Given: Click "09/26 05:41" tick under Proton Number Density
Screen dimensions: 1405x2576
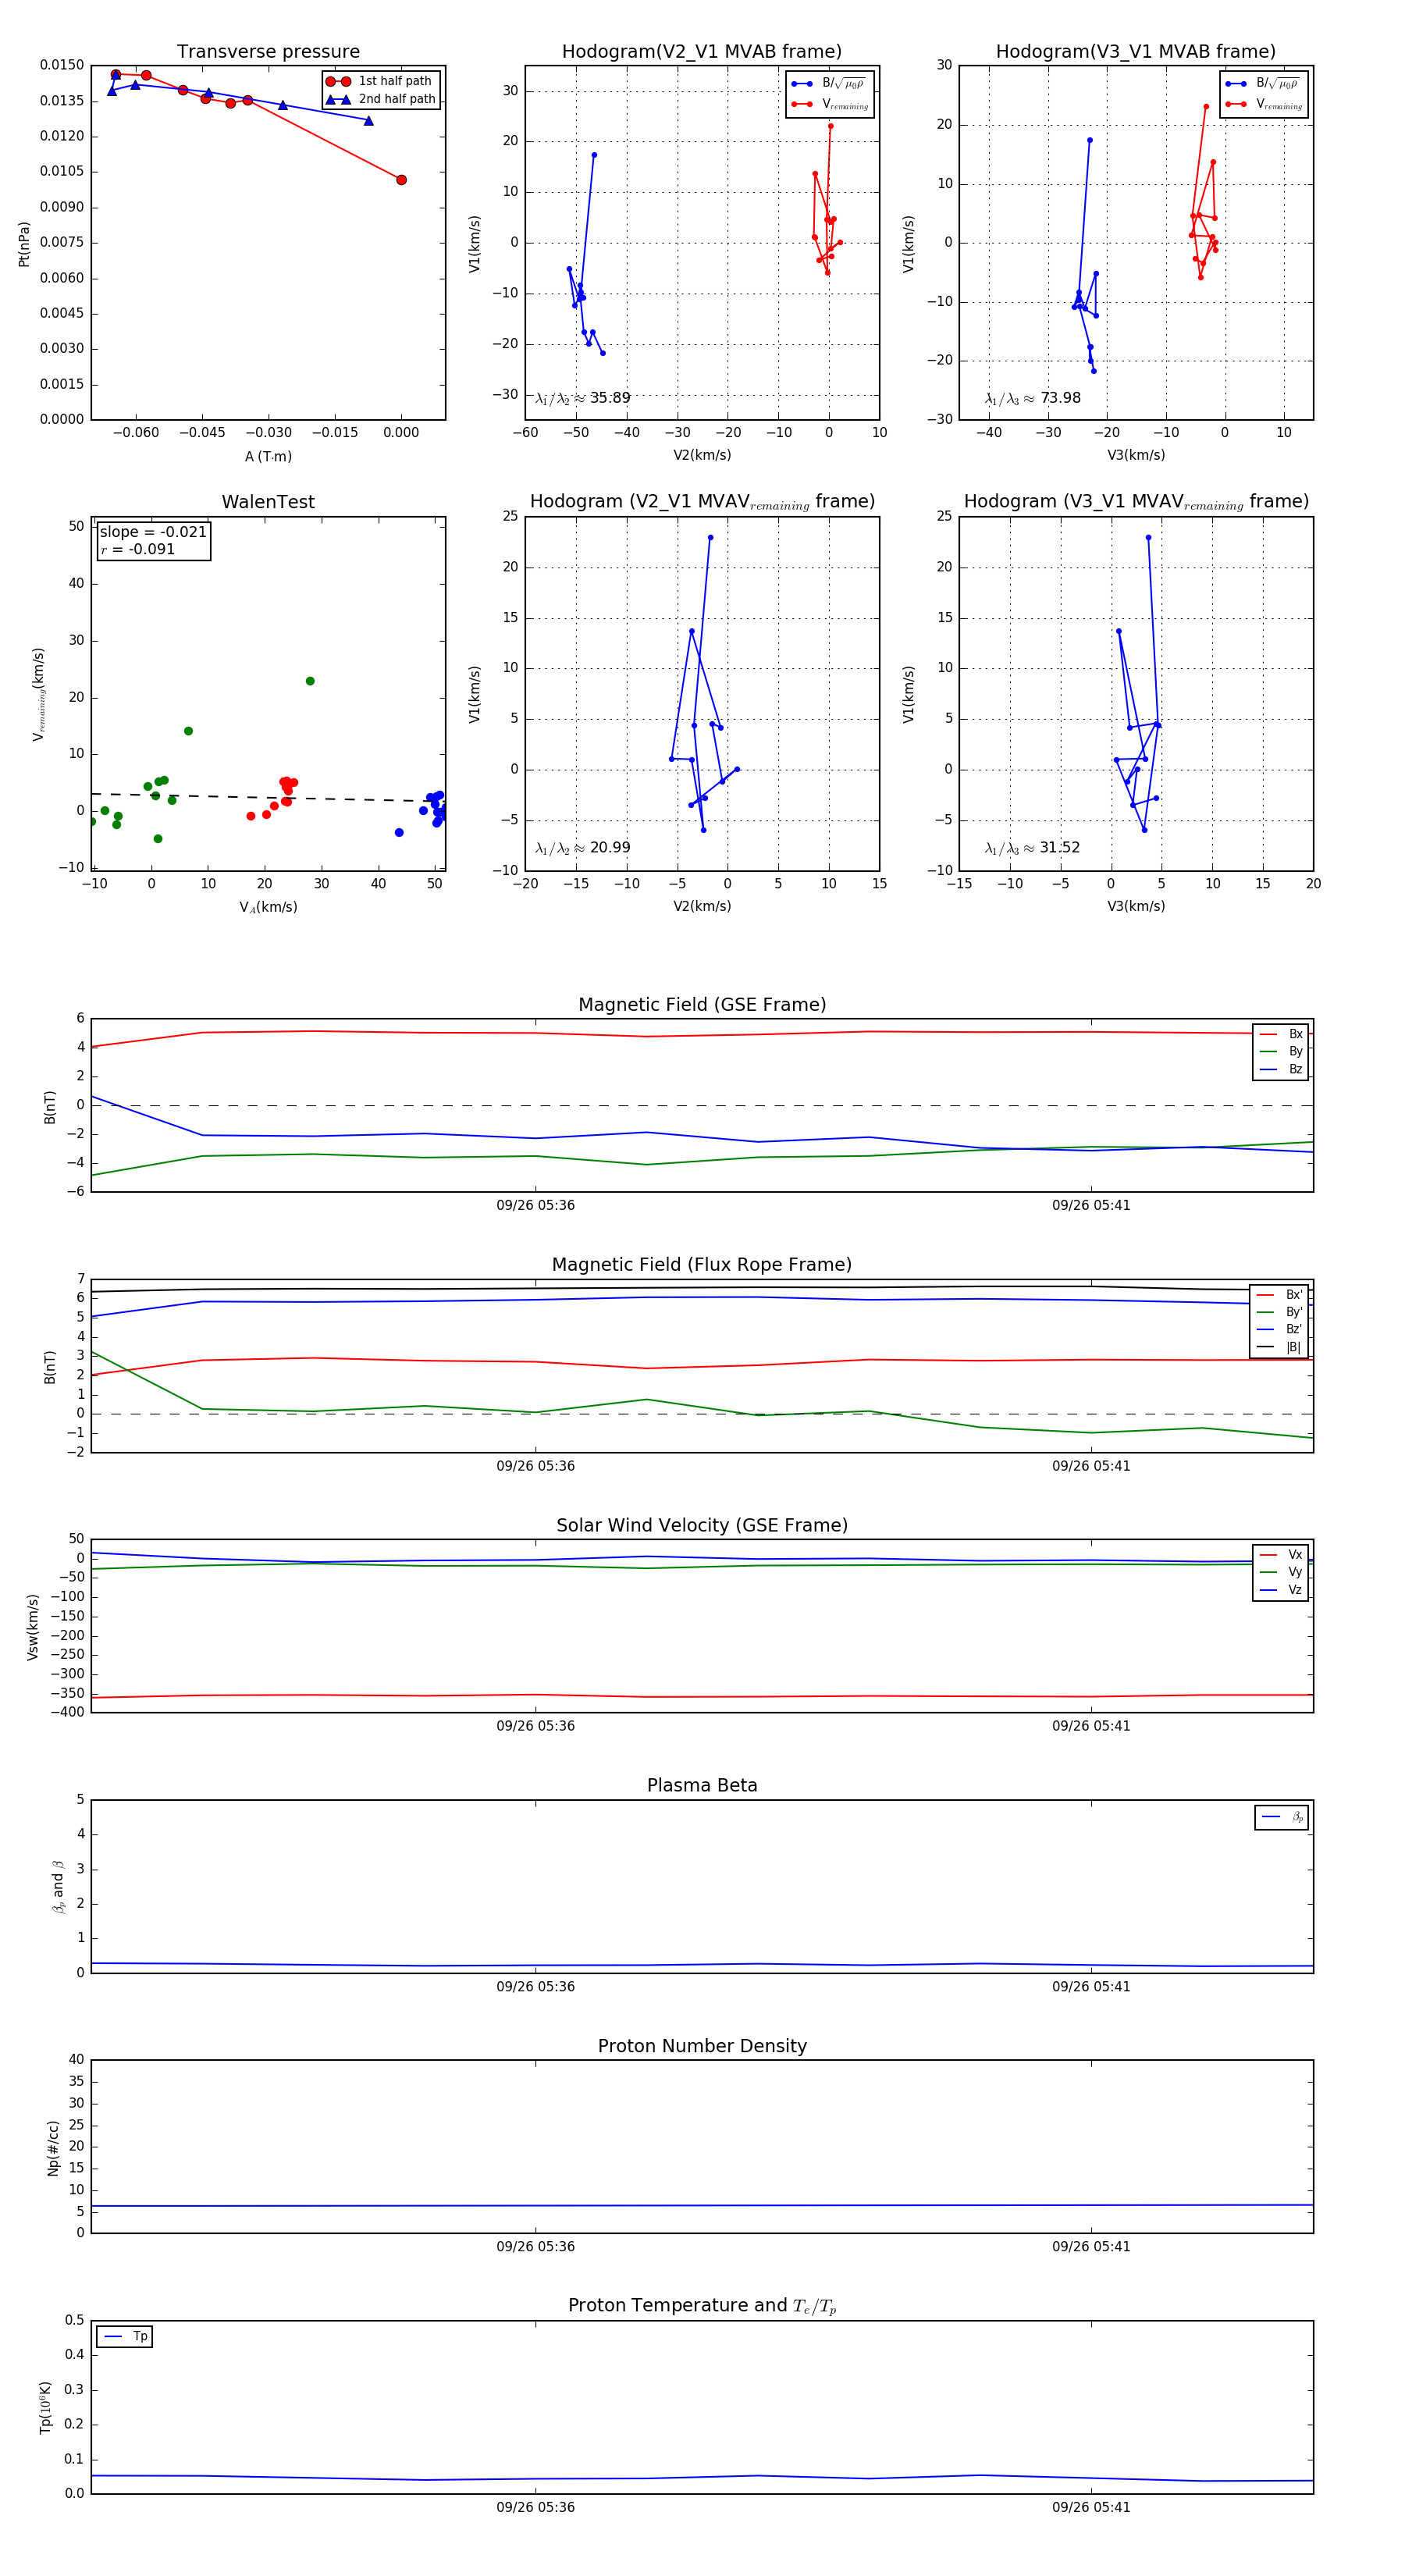Looking at the screenshot, I should point(1091,2247).
